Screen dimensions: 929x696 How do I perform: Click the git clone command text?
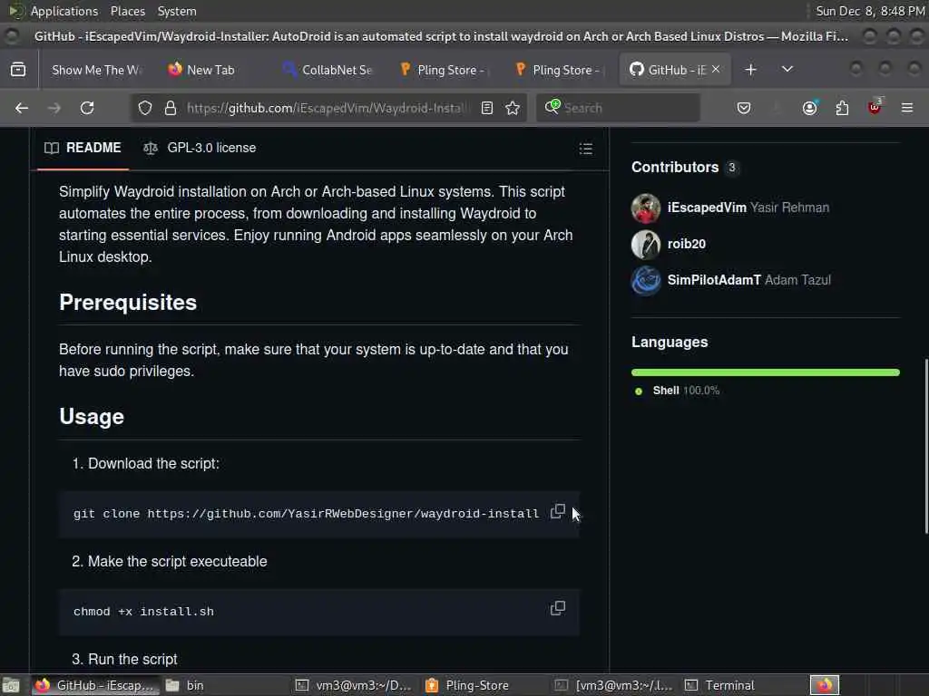[x=307, y=514]
